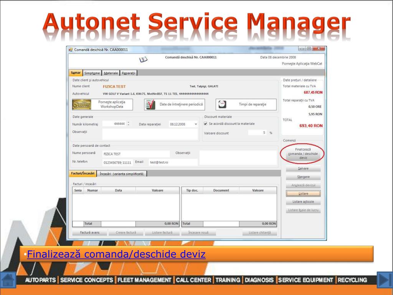Click the Anulează devizul button
Screen dimensions: 393x295
click(x=303, y=185)
